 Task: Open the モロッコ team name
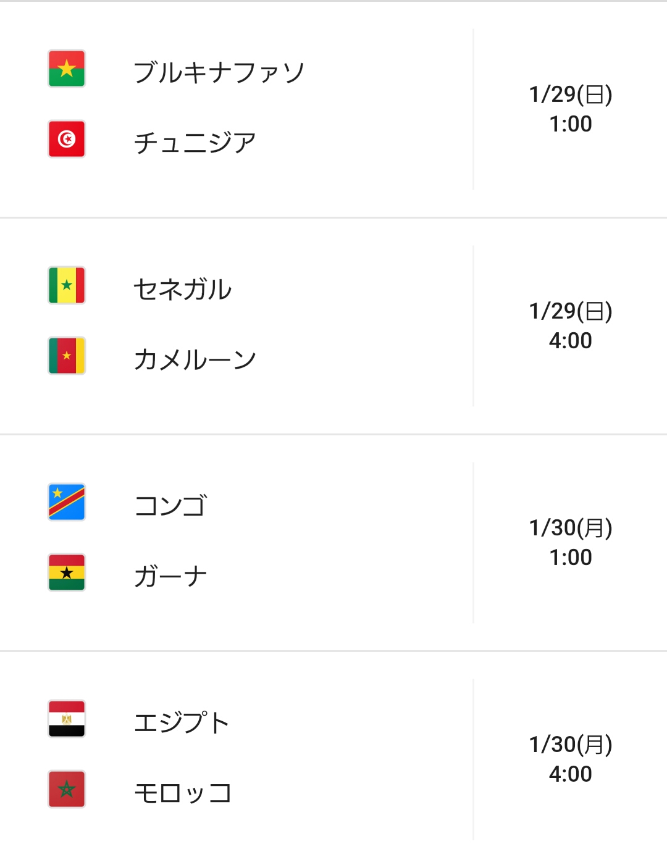coord(183,793)
